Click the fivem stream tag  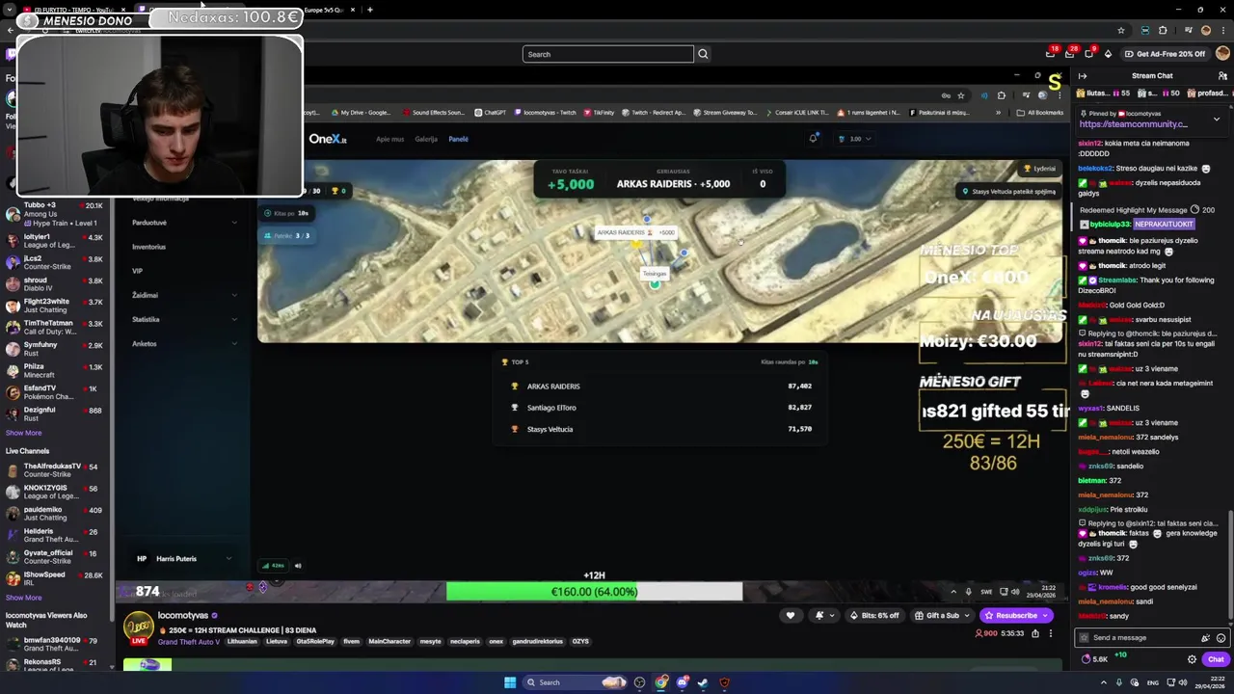coord(353,641)
